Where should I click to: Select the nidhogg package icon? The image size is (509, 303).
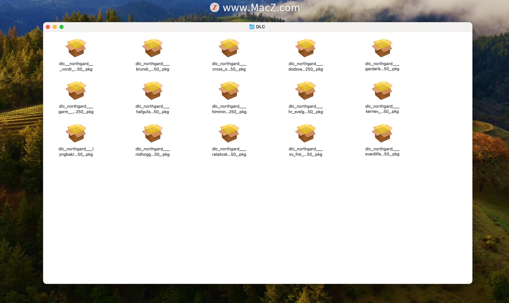(152, 133)
